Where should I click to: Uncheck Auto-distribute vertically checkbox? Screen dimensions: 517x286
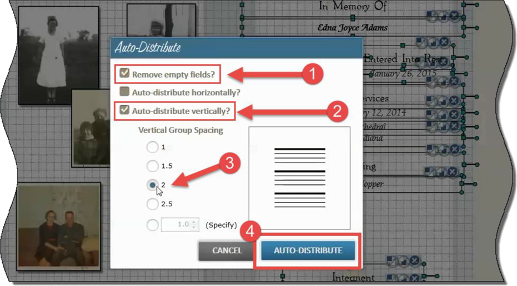124,110
